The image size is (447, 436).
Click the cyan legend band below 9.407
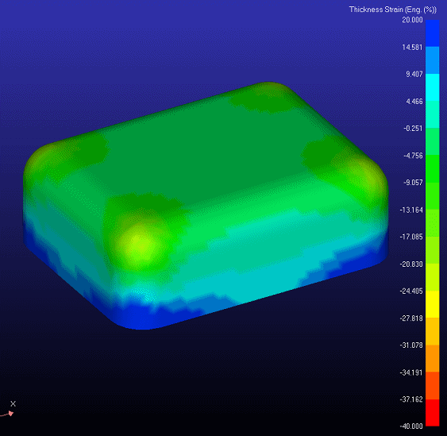coord(432,87)
